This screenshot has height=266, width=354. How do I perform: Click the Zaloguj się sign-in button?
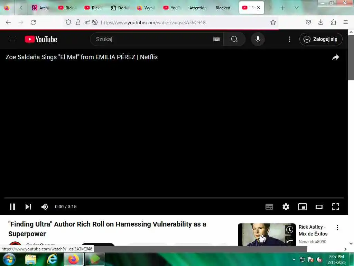[321, 39]
